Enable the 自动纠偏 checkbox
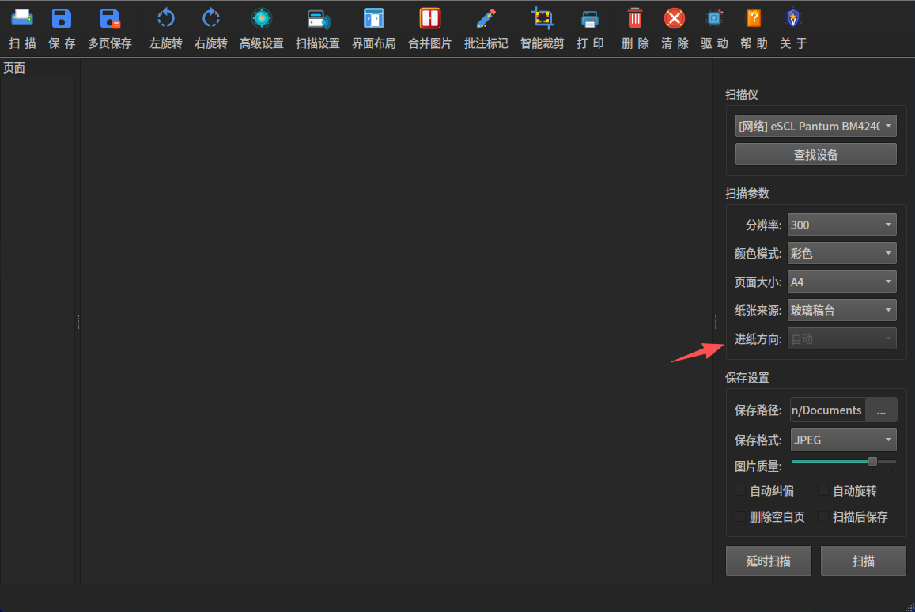915x612 pixels. click(740, 491)
